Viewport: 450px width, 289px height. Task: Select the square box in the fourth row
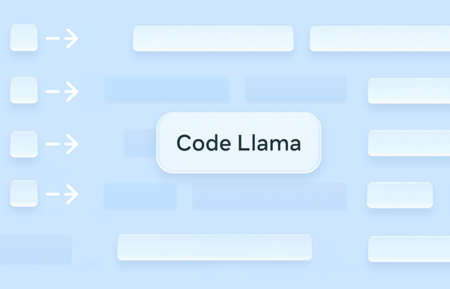24,193
